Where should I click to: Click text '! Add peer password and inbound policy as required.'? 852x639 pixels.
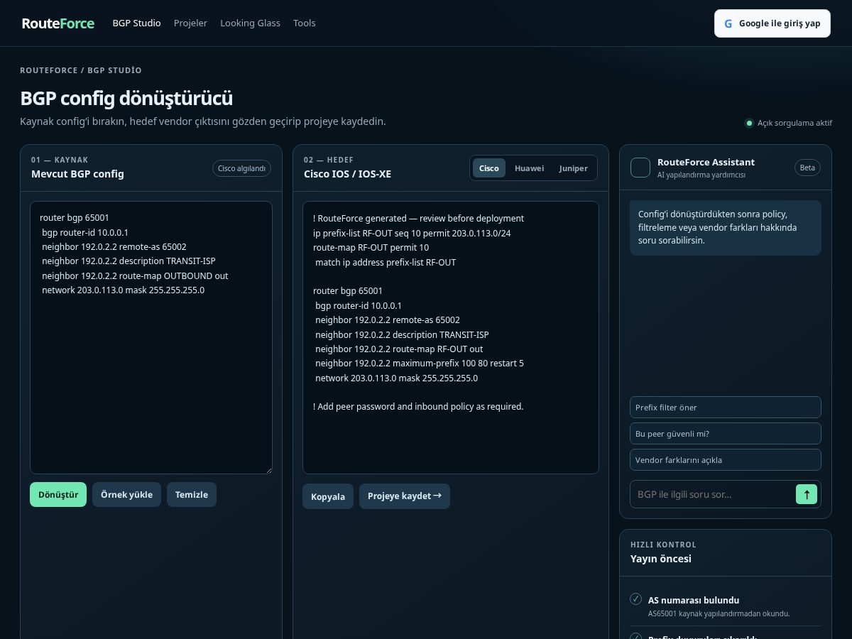(x=418, y=406)
